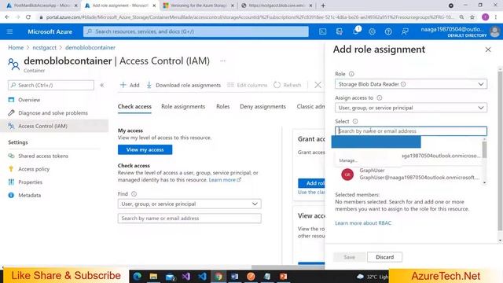Open the Help question mark icon
503x283 pixels.
click(x=388, y=31)
